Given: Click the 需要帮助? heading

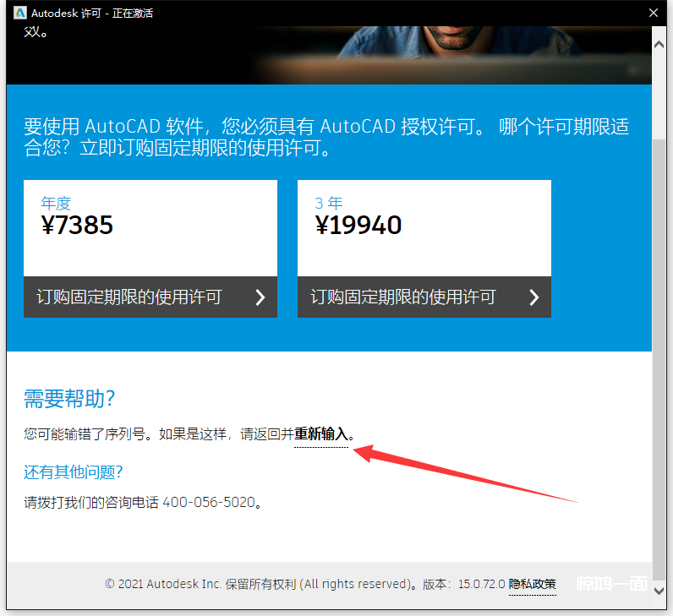Looking at the screenshot, I should [69, 399].
